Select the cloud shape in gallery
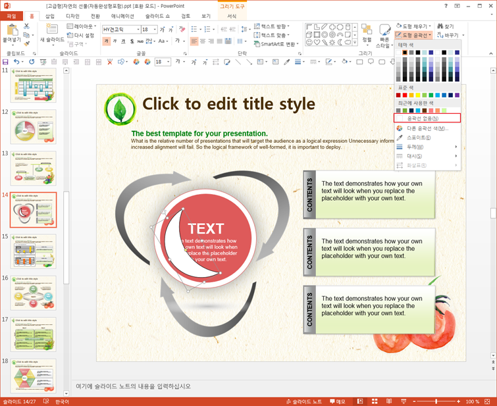The width and height of the screenshot is (497, 406). tap(348, 42)
